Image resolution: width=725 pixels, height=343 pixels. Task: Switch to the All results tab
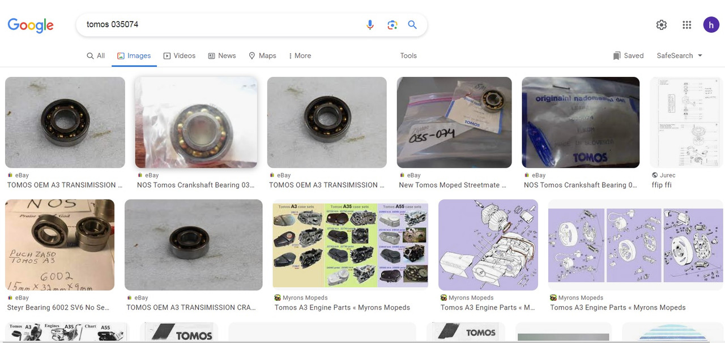coord(96,55)
